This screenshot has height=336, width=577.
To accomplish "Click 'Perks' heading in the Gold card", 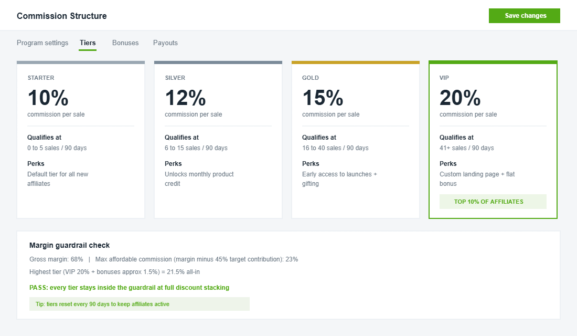I will (x=311, y=164).
